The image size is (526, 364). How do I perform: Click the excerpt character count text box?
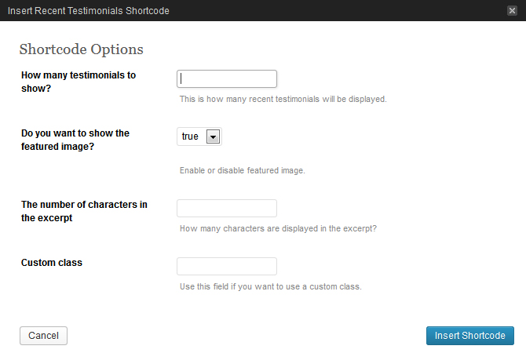(x=227, y=208)
